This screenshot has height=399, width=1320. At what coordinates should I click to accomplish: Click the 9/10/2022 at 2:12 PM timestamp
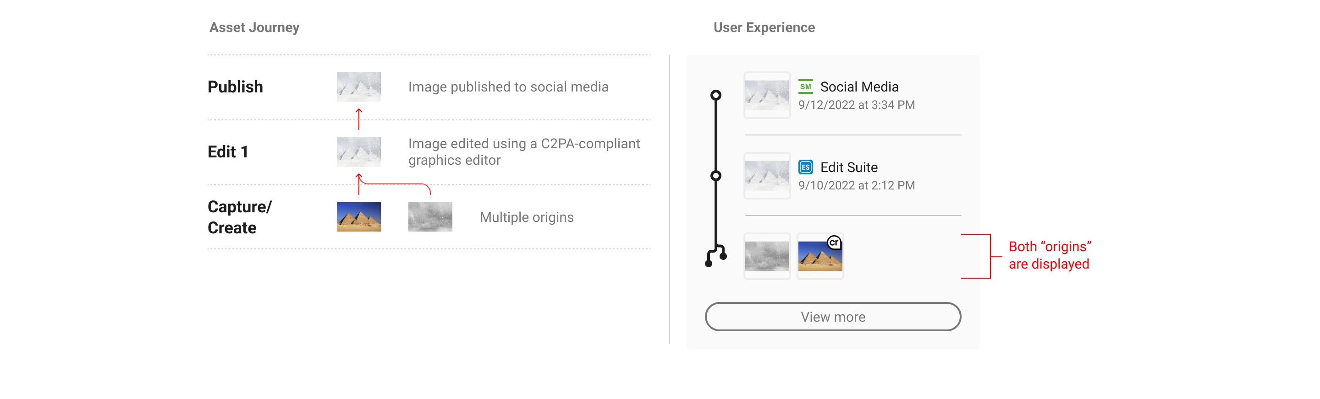click(x=856, y=185)
